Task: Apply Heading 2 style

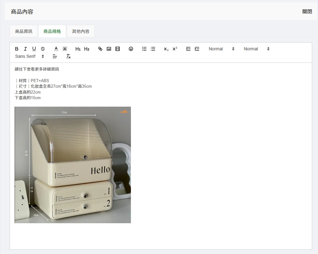Action: pyautogui.click(x=87, y=49)
